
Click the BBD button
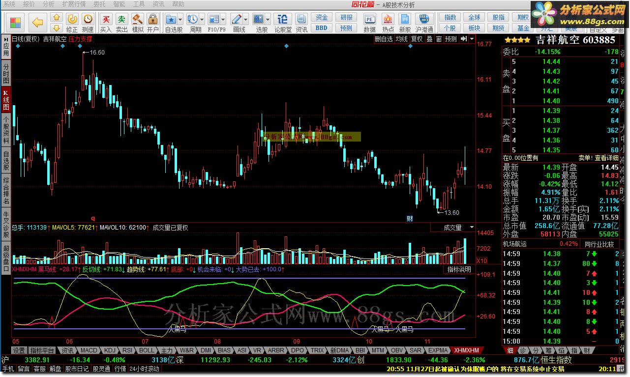(x=322, y=28)
